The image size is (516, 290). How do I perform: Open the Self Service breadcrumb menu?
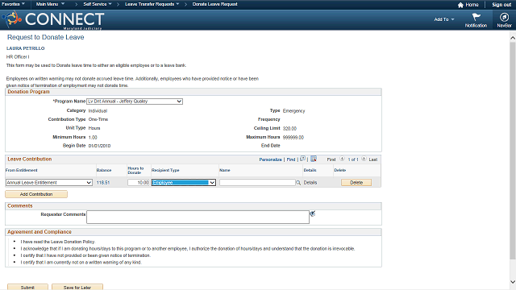[x=98, y=4]
